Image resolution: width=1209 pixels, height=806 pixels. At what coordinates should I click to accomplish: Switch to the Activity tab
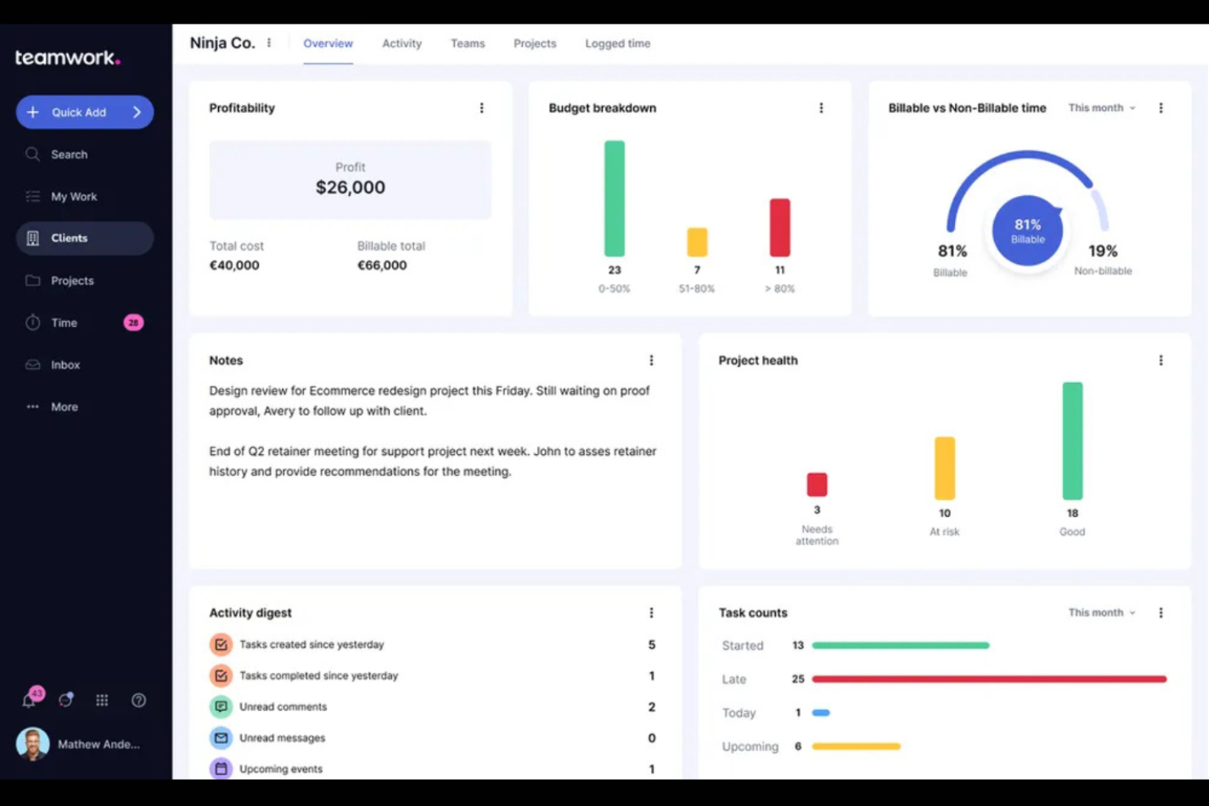point(401,43)
